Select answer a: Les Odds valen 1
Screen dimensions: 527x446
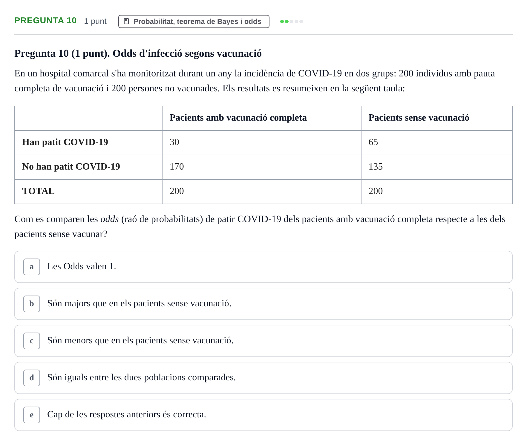pyautogui.click(x=263, y=267)
